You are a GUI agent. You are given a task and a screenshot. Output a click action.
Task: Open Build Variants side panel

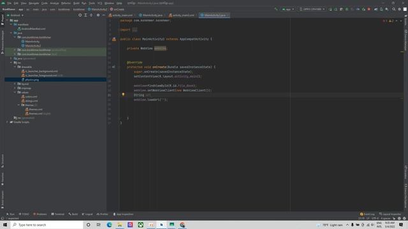click(x=3, y=199)
